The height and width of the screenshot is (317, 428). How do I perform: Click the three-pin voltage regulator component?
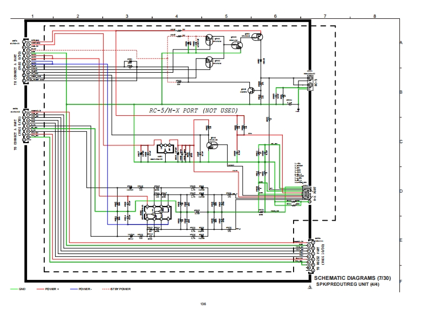pos(165,149)
